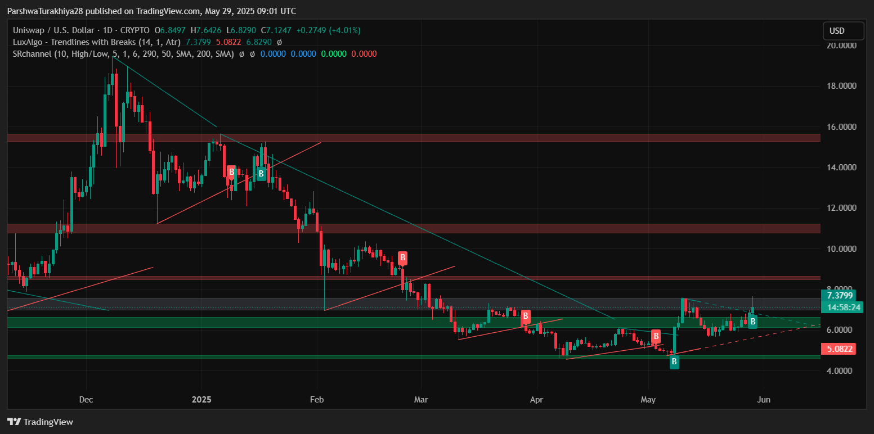Click the green 7.3799 price axis label
874x434 pixels.
(838, 296)
